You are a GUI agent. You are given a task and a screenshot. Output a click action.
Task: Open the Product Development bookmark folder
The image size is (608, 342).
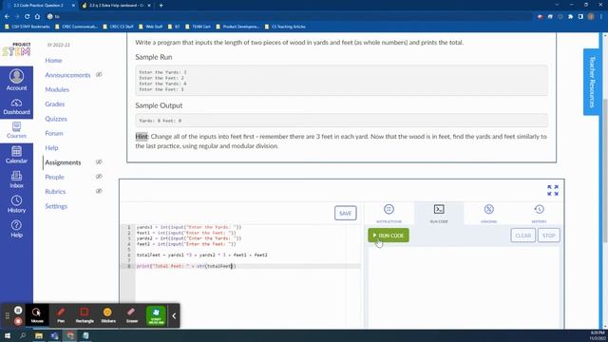[237, 27]
